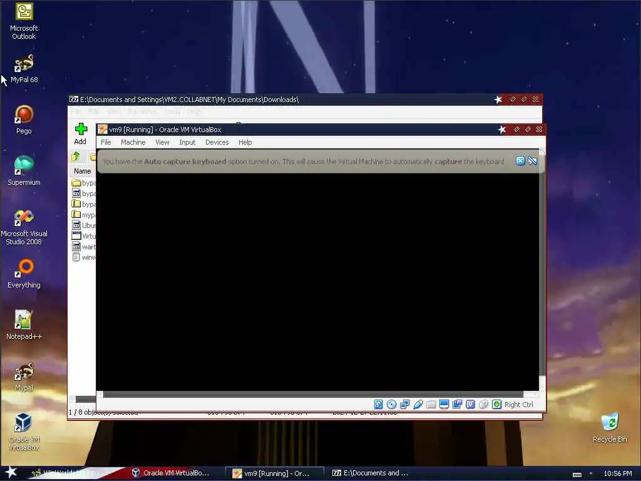Select the wart file row in 7-Zip
The image size is (641, 481).
coord(83,246)
